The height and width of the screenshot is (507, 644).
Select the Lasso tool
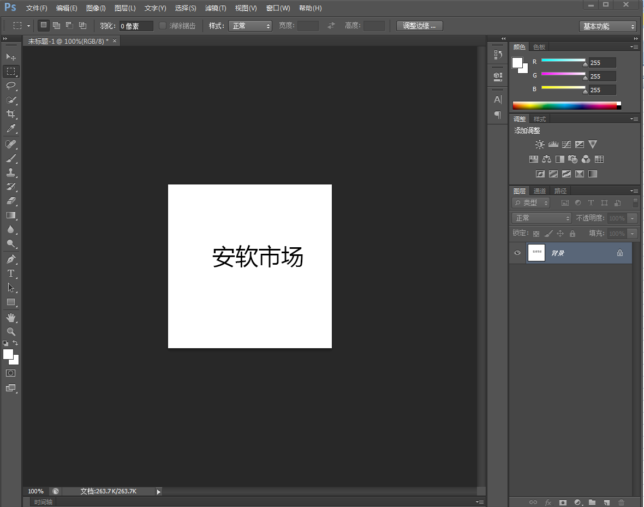click(x=11, y=86)
